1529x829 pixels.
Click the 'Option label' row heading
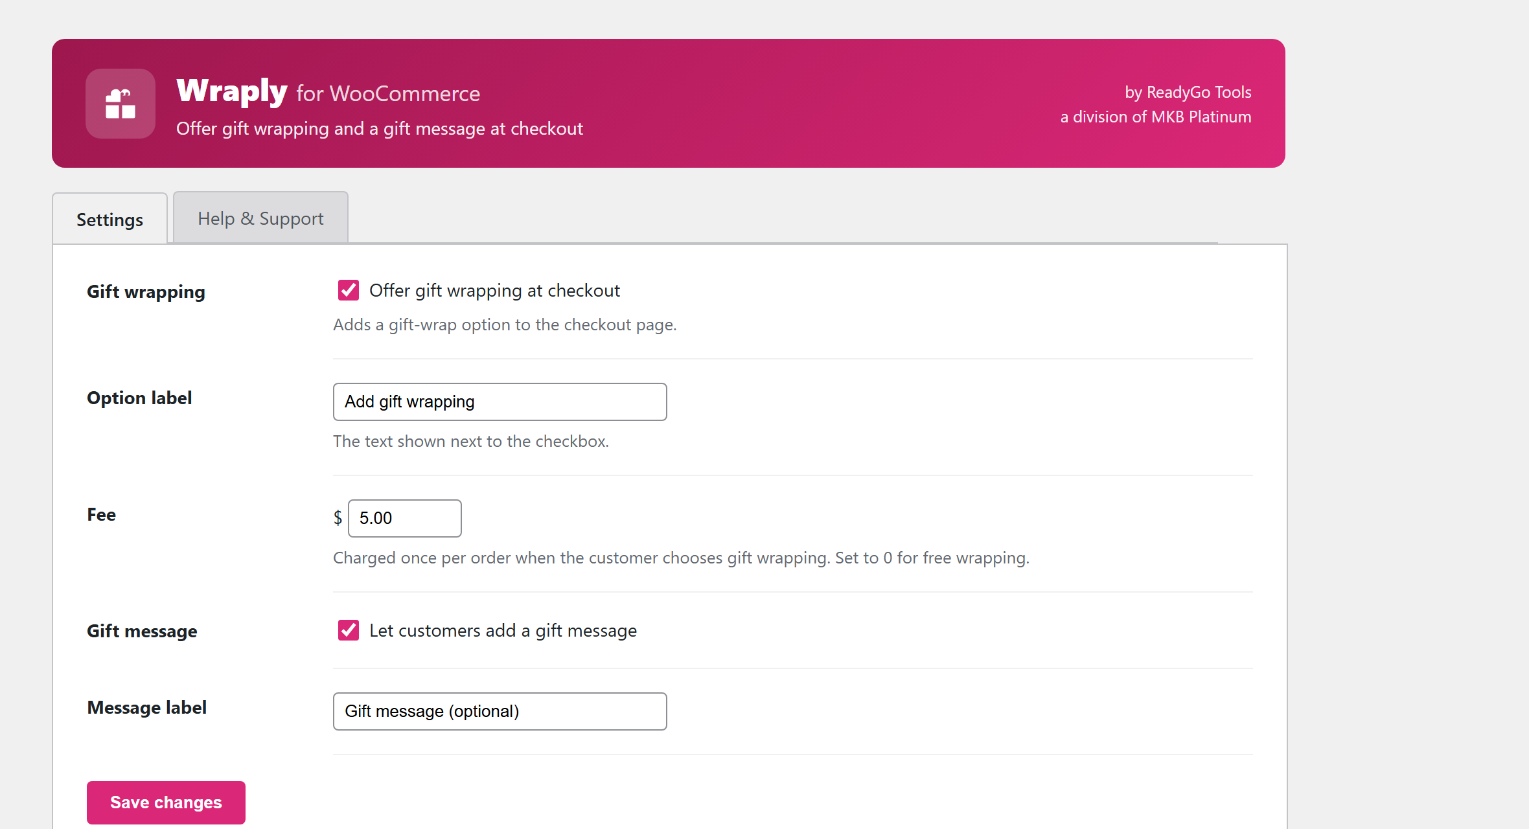tap(139, 398)
